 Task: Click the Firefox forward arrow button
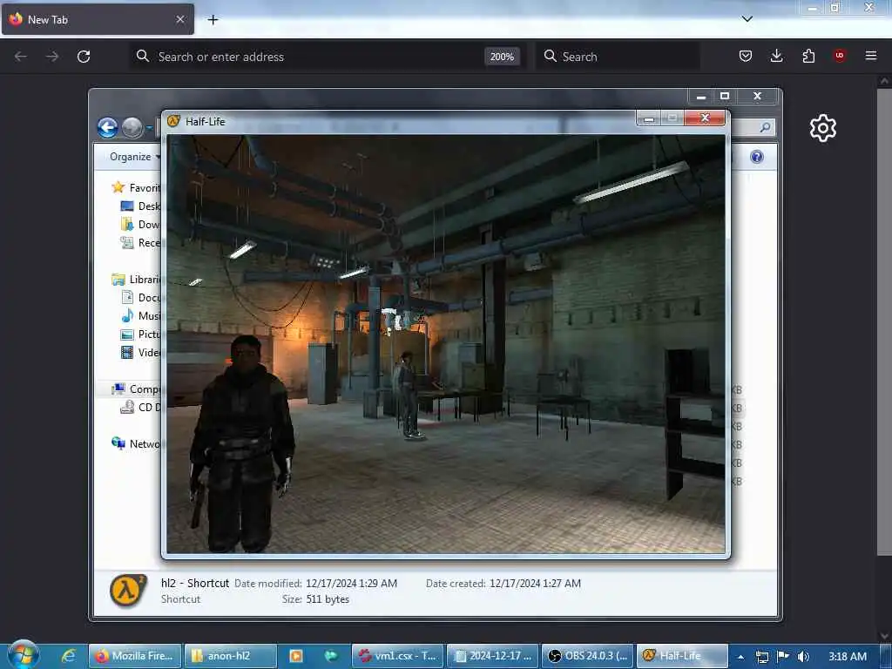[52, 57]
